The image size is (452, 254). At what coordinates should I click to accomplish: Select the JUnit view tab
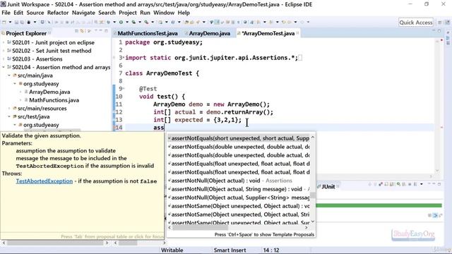coord(328,186)
